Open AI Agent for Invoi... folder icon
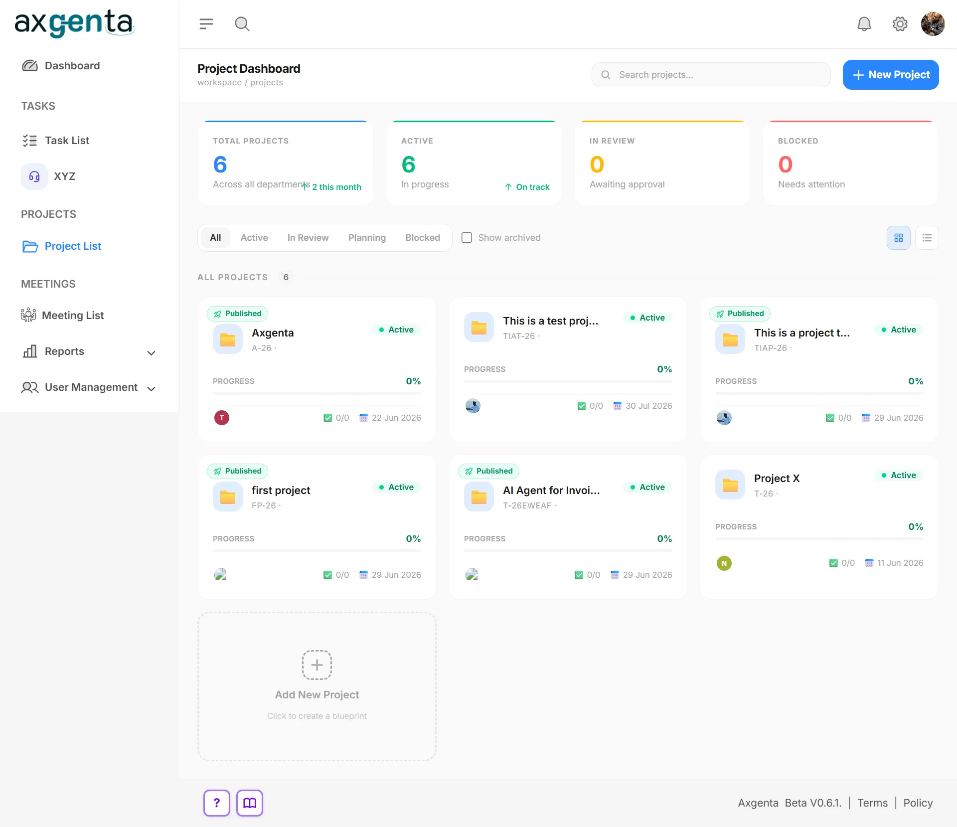Viewport: 957px width, 827px height. coord(479,497)
